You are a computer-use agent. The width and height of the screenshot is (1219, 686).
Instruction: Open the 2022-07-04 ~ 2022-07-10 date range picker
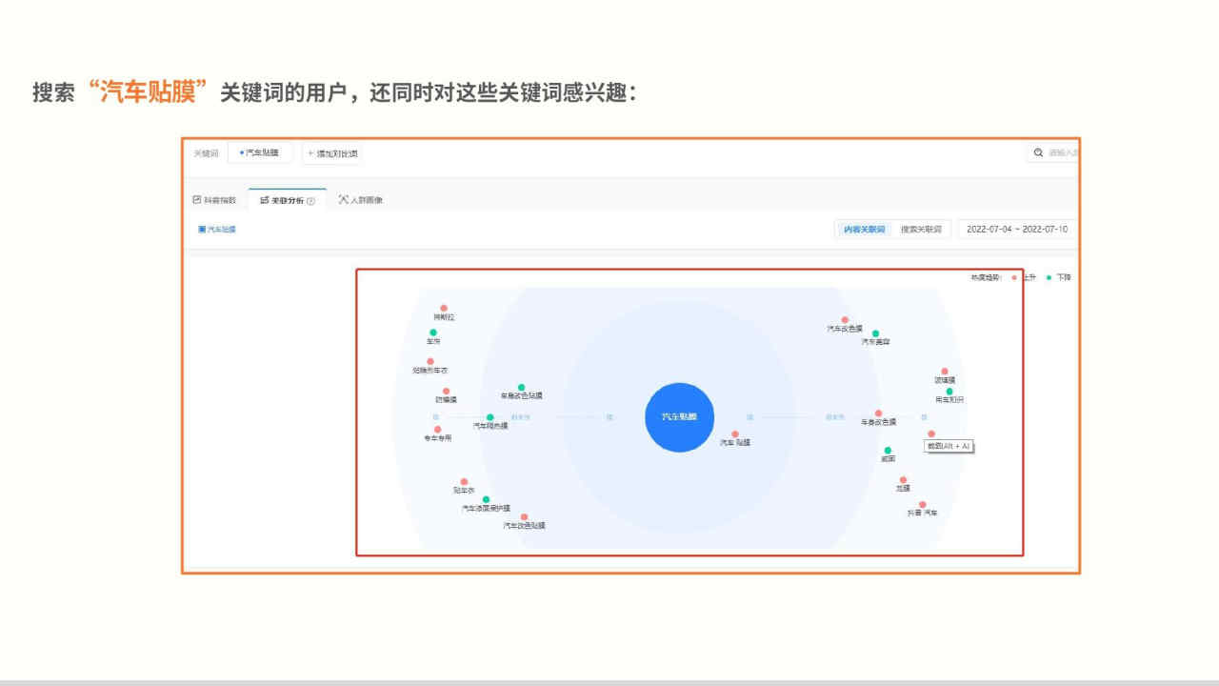[1017, 230]
